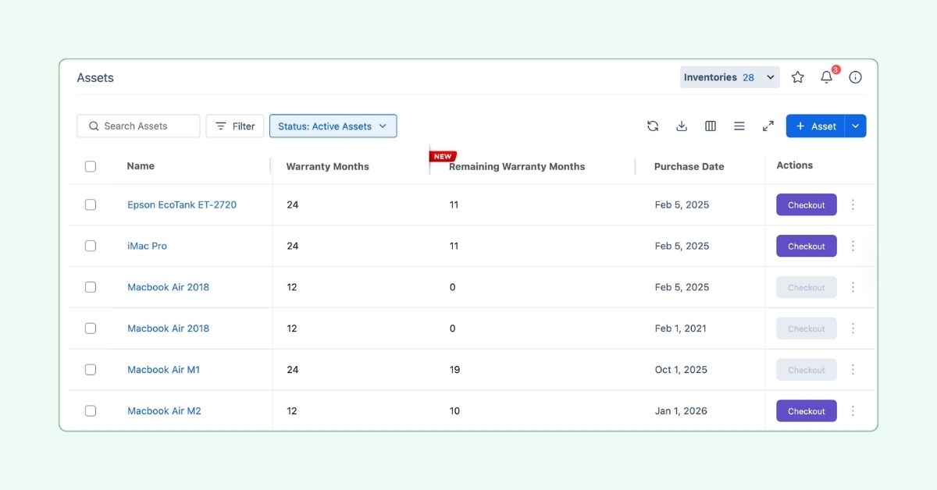Click the Search Assets field
The image size is (937, 490).
(138, 126)
